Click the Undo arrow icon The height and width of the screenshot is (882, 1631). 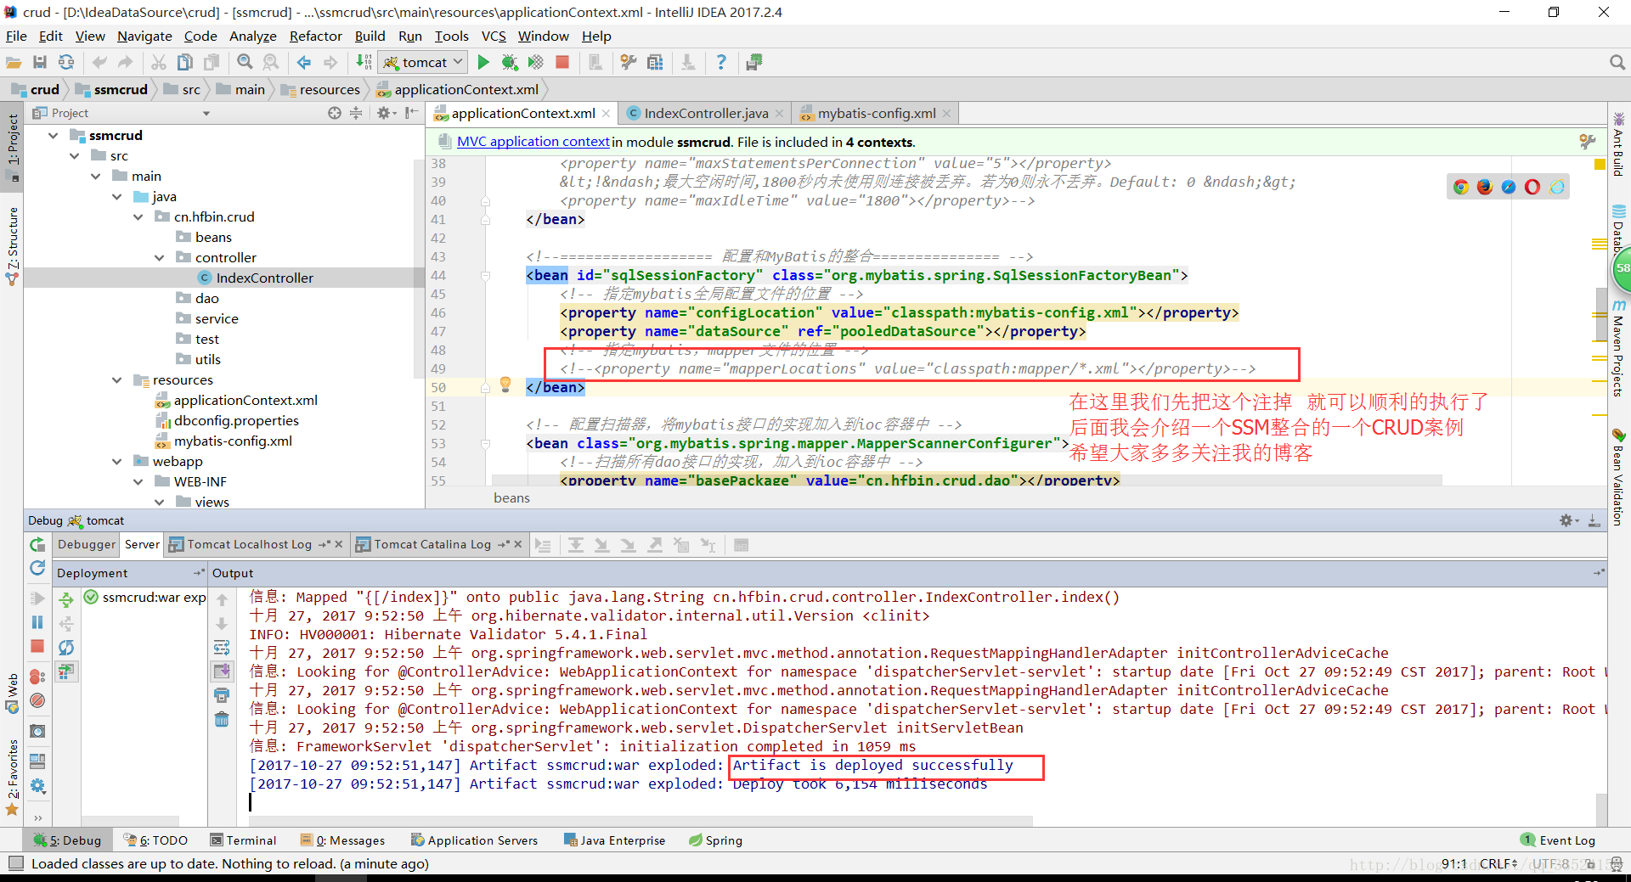pos(99,62)
